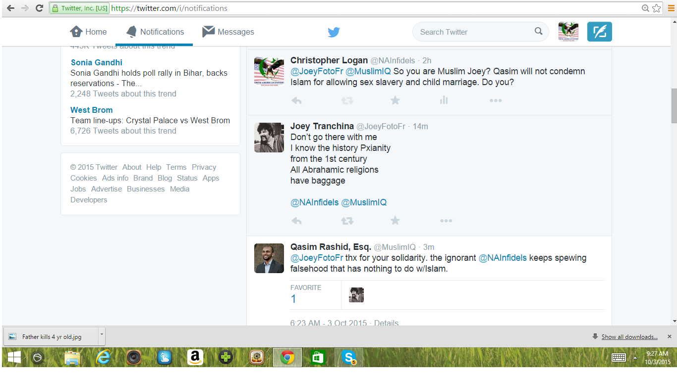Close the downloads bar
This screenshot has width=677, height=380.
pos(669,336)
